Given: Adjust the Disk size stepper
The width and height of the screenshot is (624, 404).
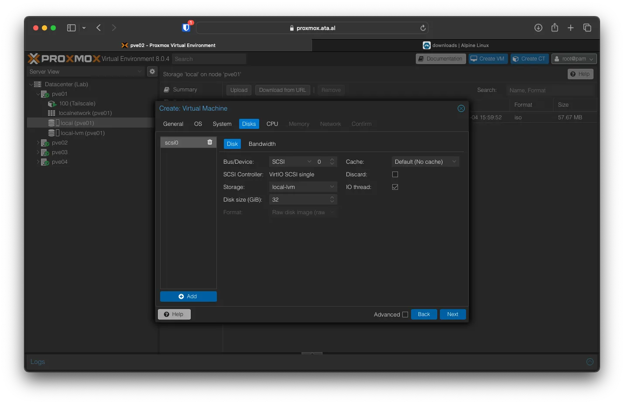Looking at the screenshot, I should tap(332, 199).
